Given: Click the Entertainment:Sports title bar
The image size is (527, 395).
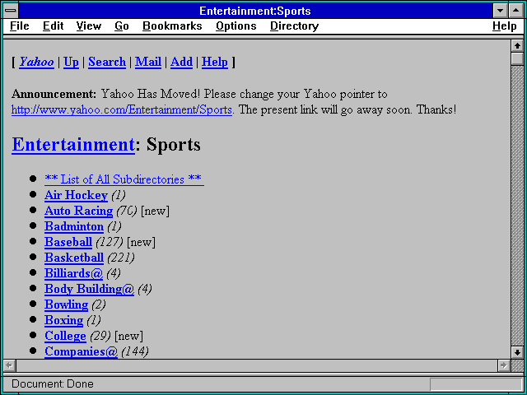Looking at the screenshot, I should 255,11.
